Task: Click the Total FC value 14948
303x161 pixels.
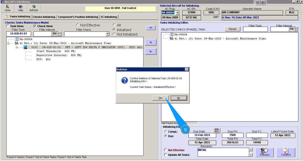Action: [x=257, y=143]
